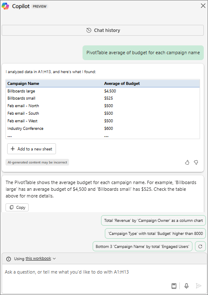Click Add to a new sheet button

tap(32, 149)
